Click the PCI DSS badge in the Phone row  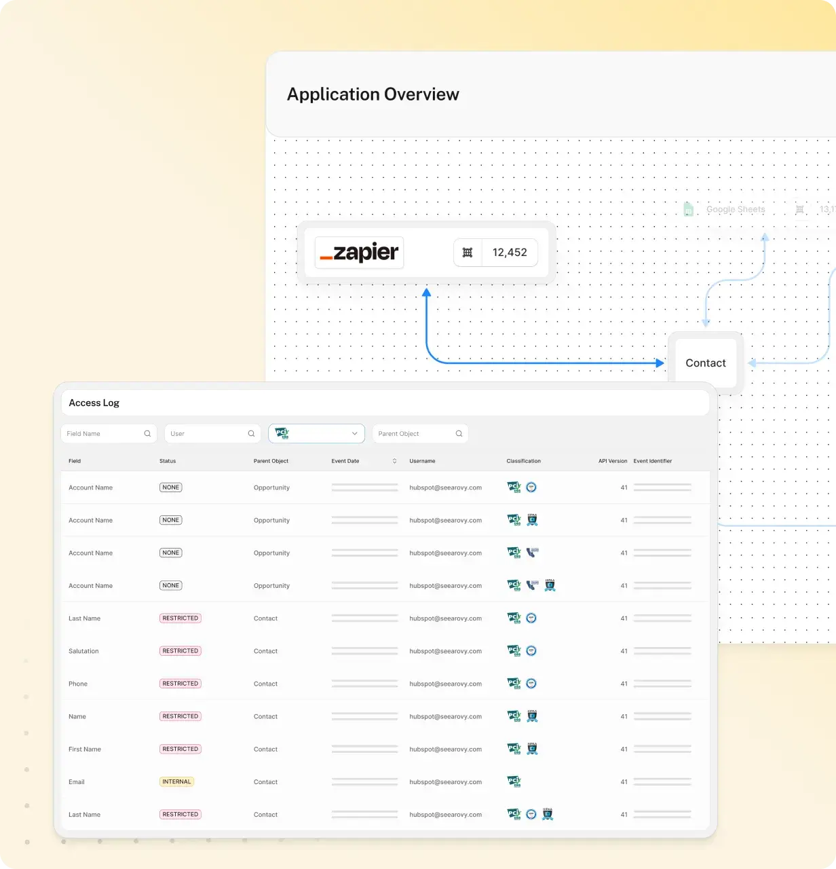pos(514,684)
